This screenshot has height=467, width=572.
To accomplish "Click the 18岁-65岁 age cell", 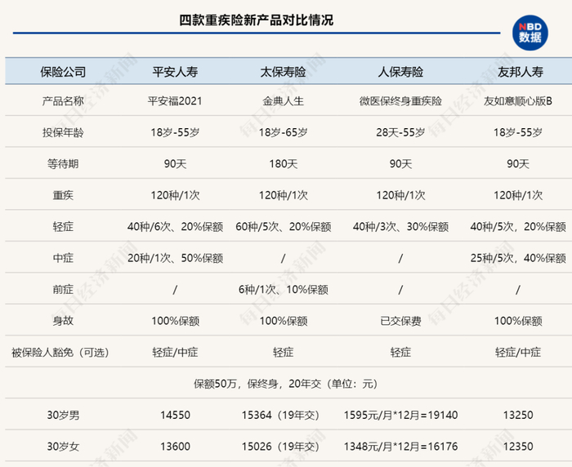I will 283,132.
